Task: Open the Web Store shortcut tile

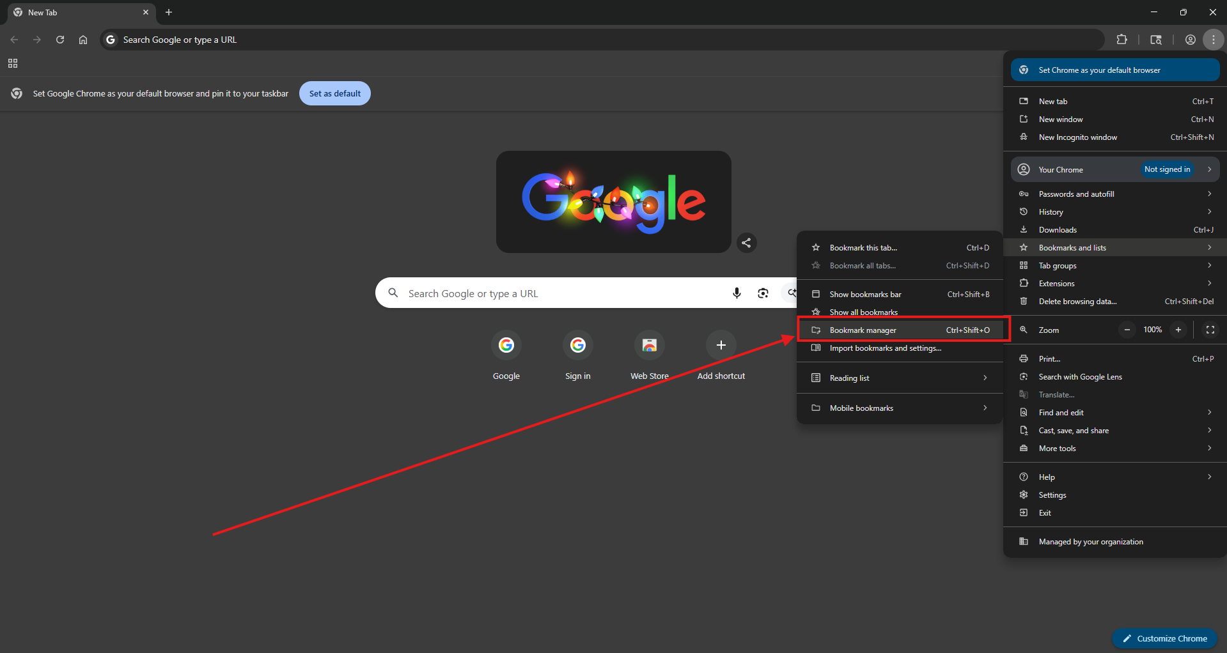Action: click(x=650, y=357)
